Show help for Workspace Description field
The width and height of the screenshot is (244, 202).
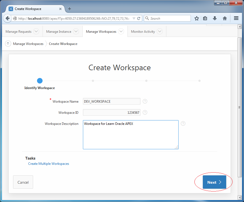pos(183,123)
